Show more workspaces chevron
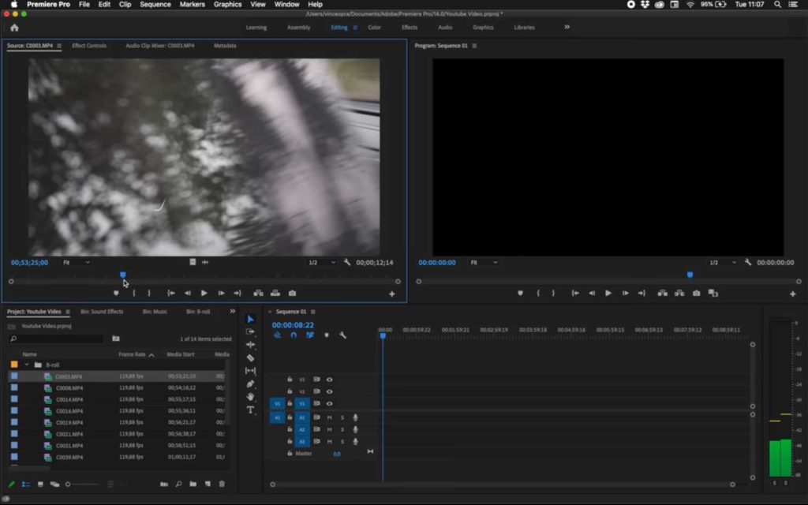The image size is (808, 505). point(567,28)
